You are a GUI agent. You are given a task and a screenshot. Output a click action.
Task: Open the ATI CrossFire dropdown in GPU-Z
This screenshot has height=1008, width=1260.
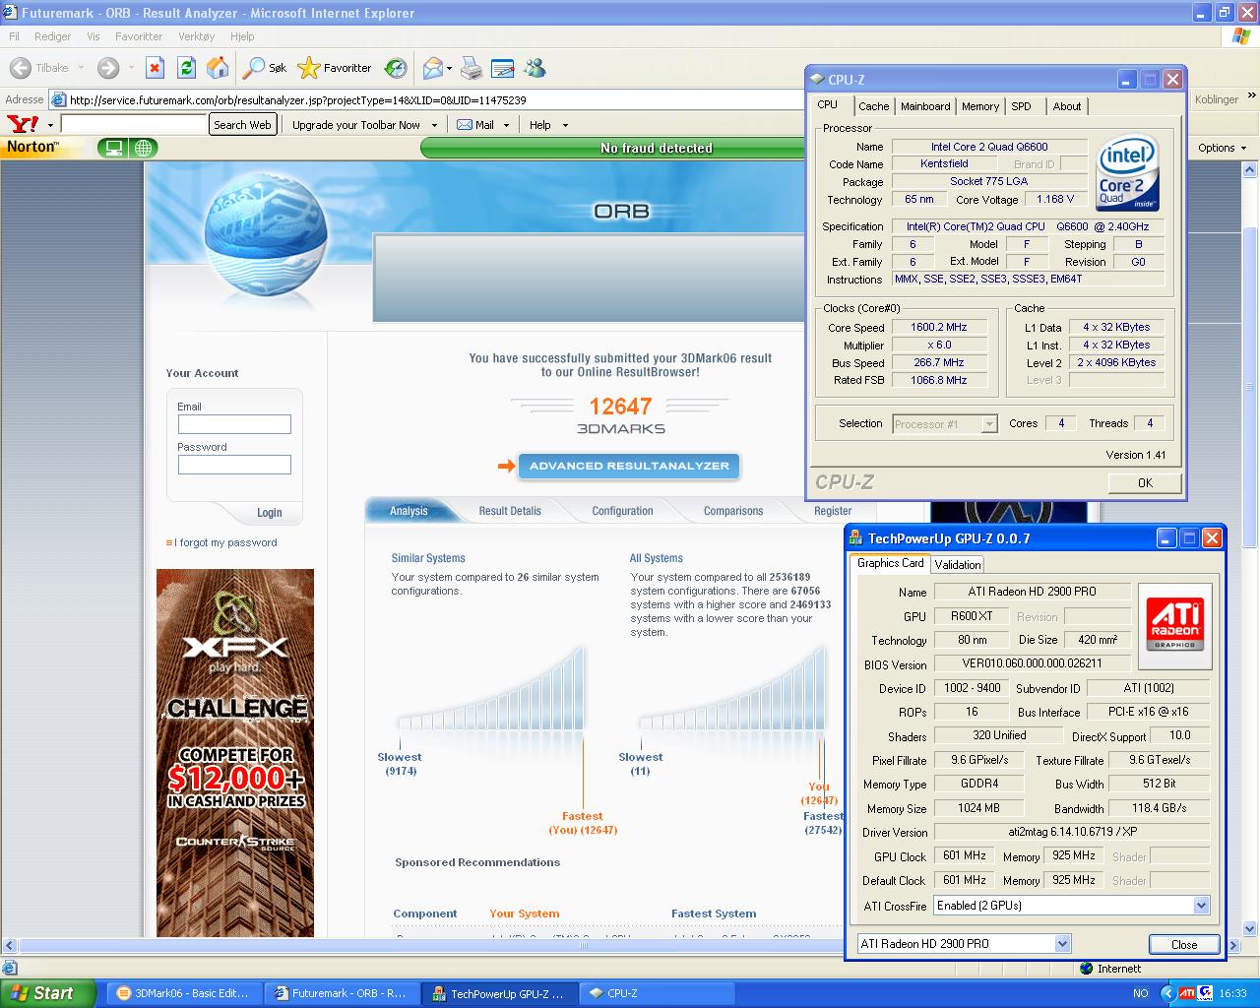(1201, 906)
